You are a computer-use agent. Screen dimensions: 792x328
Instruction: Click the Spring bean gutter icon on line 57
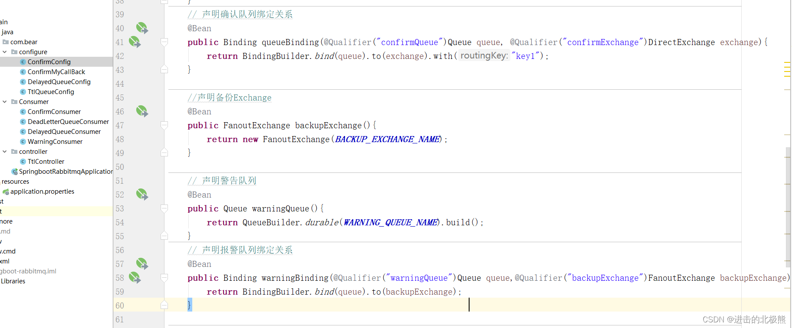coord(142,264)
